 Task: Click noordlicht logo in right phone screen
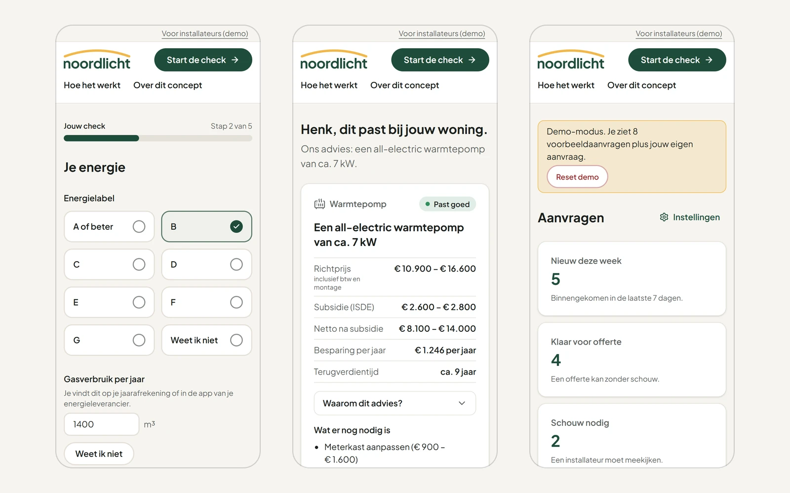571,60
